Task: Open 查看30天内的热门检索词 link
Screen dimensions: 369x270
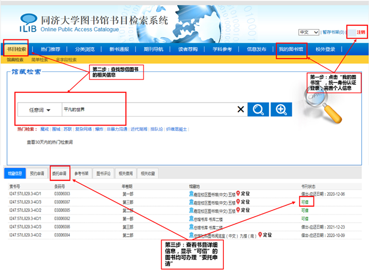Action: 50,142
